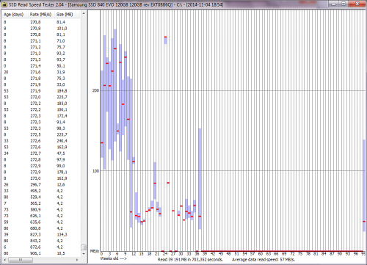
Task: Select the row with rate 271,2
Action: point(41,47)
